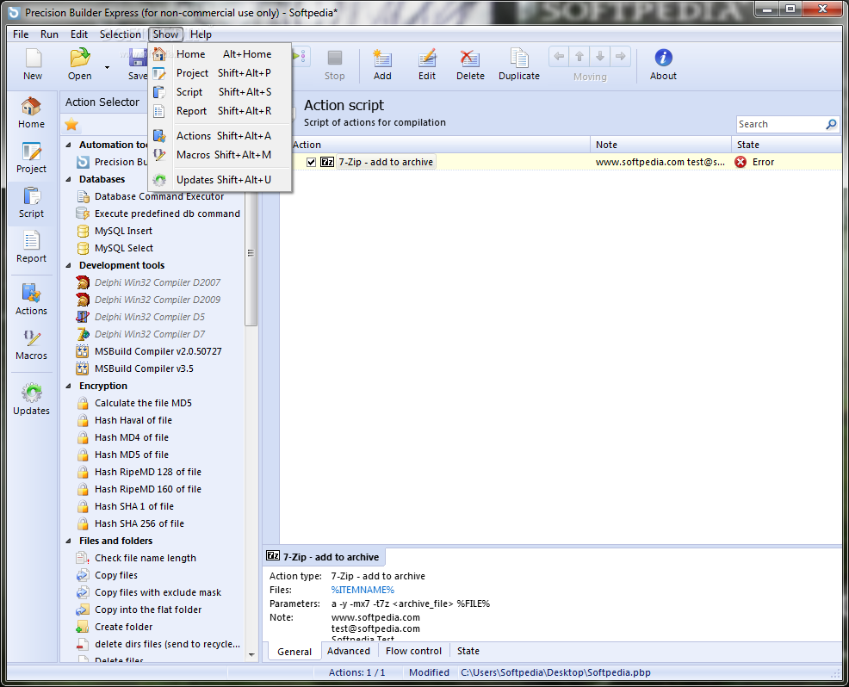The height and width of the screenshot is (687, 849).
Task: Click the scroll down arrow in Action Selector
Action: pyautogui.click(x=251, y=655)
